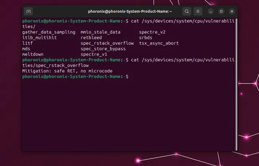Click the mmio_stale_data entry
This screenshot has height=166, width=259.
pos(100,32)
